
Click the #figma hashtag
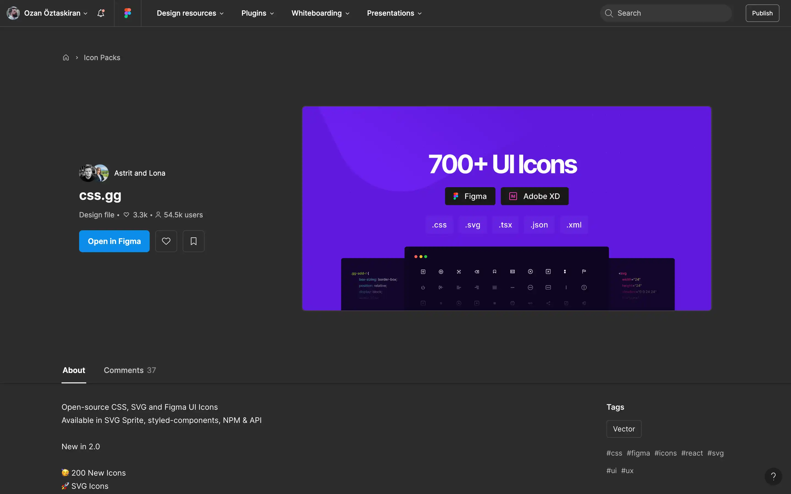pos(638,453)
